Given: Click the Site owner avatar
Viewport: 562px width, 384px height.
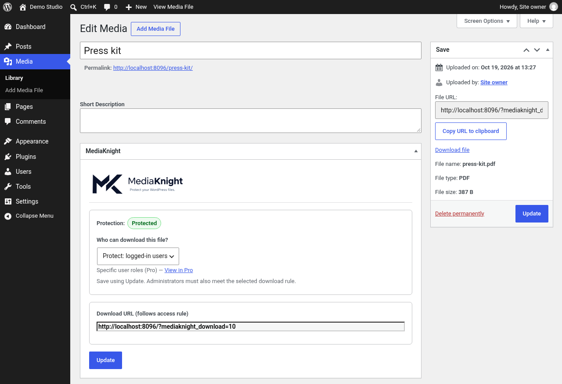Looking at the screenshot, I should click(554, 7).
